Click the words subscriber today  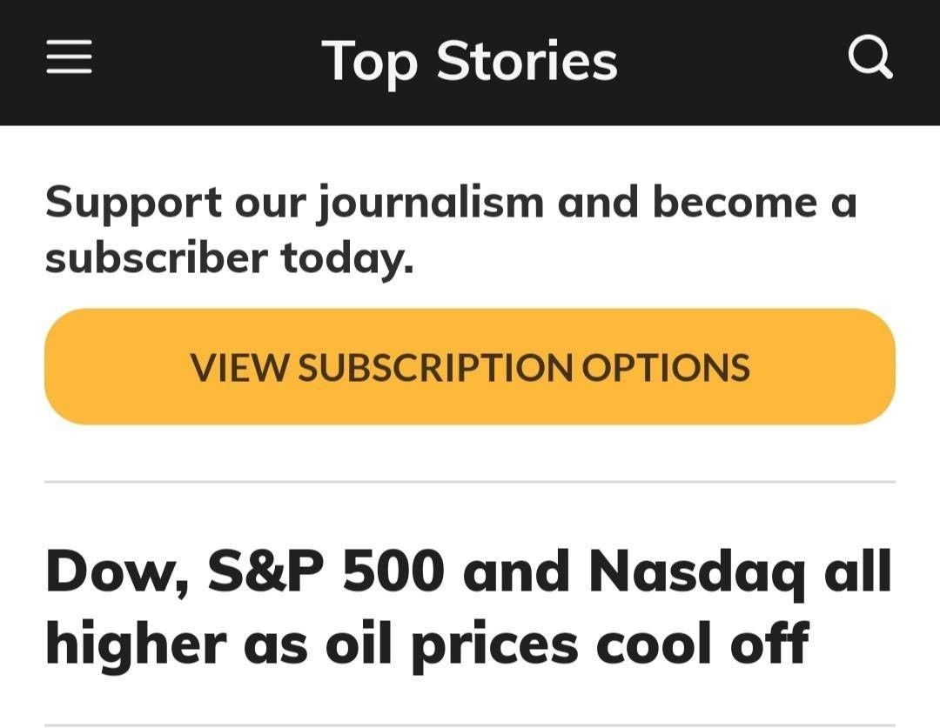tap(230, 259)
